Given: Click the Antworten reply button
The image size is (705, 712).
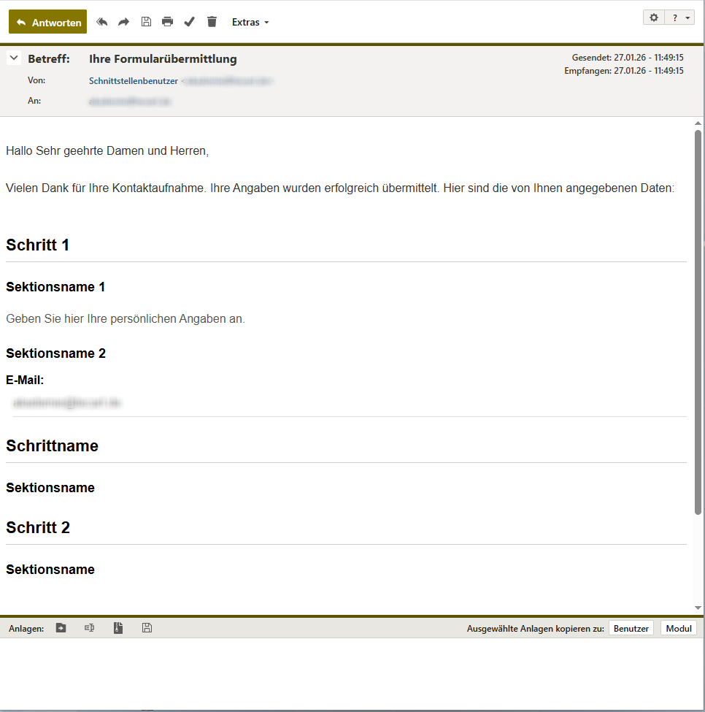Looking at the screenshot, I should point(48,22).
